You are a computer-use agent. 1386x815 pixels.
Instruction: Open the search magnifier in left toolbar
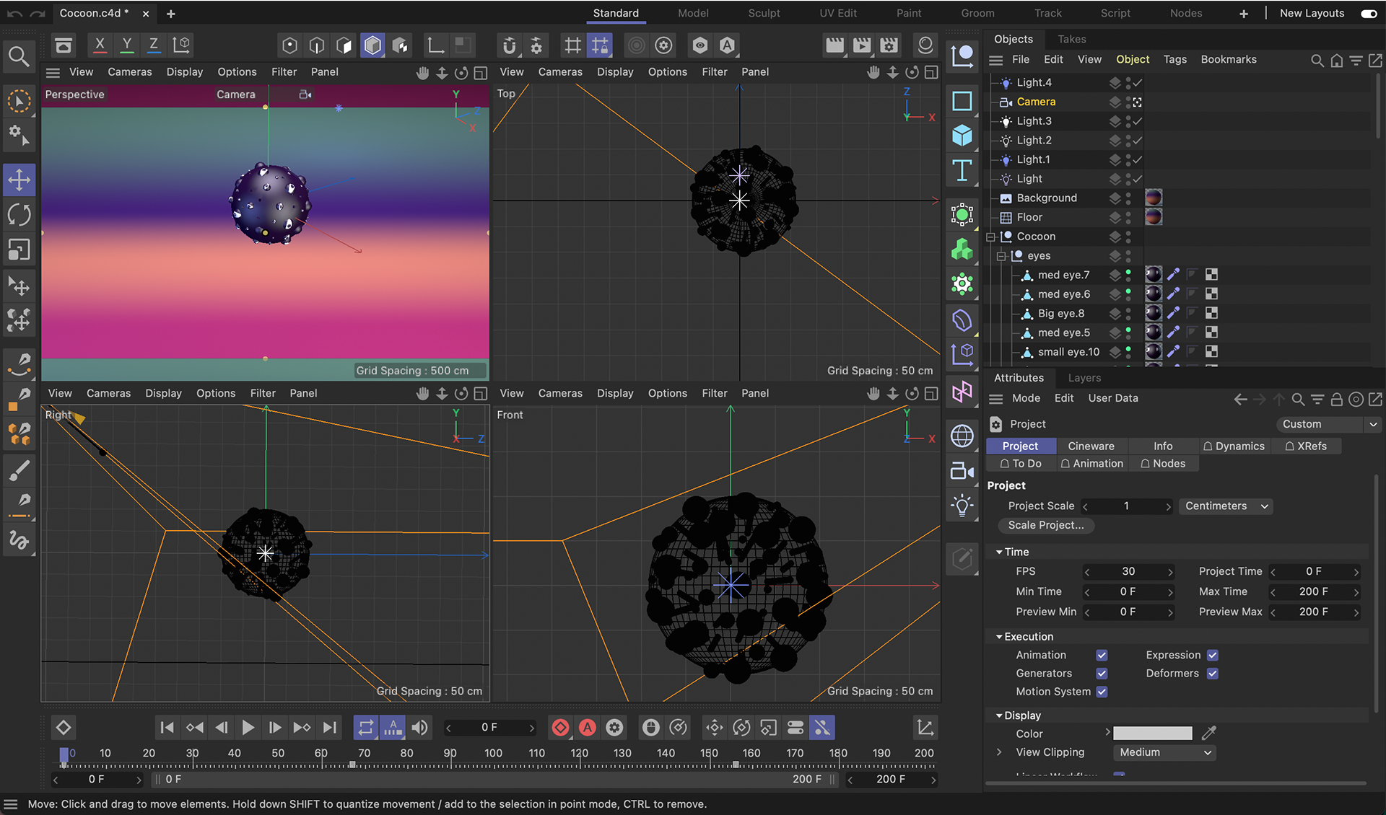pyautogui.click(x=19, y=56)
